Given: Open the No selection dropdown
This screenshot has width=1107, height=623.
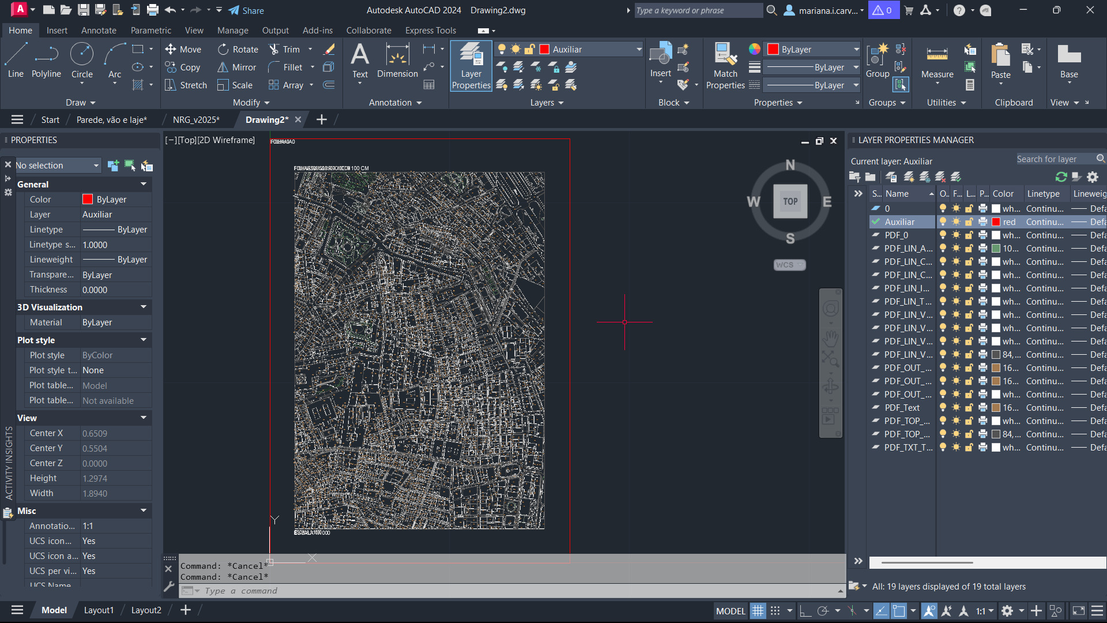Looking at the screenshot, I should coord(96,166).
